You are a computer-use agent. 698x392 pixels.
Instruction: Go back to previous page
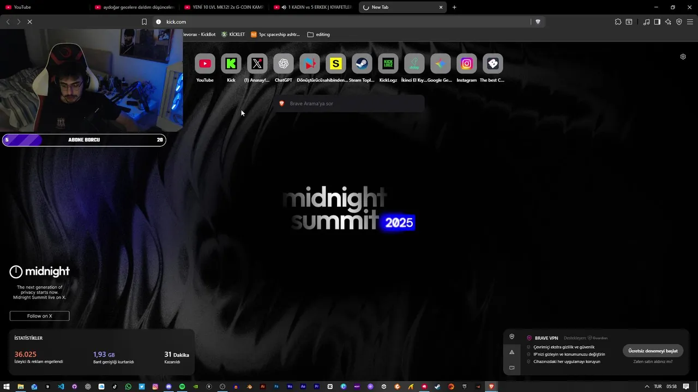coord(8,22)
